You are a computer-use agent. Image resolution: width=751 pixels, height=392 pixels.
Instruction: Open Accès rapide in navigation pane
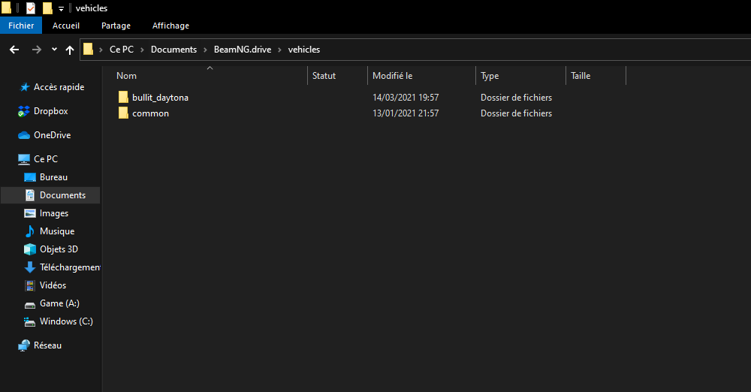(59, 87)
